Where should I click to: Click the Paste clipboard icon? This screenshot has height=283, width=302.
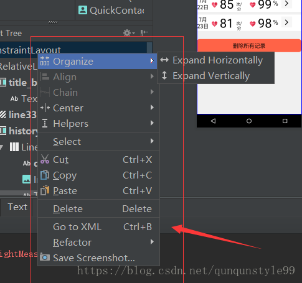[x=45, y=190]
